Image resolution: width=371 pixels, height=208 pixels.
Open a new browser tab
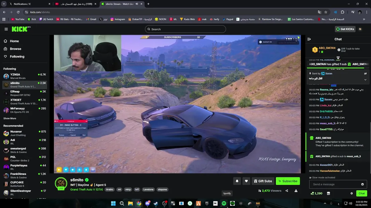(148, 4)
